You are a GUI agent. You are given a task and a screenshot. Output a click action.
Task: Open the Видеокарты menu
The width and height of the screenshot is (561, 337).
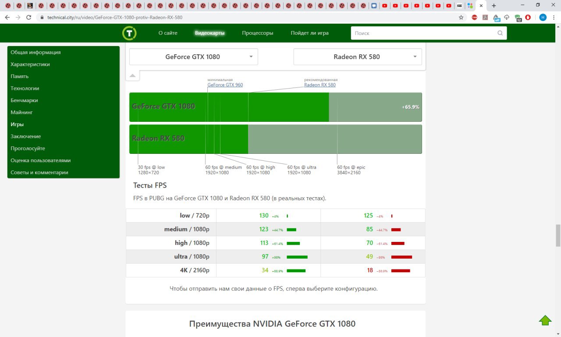[x=209, y=33]
